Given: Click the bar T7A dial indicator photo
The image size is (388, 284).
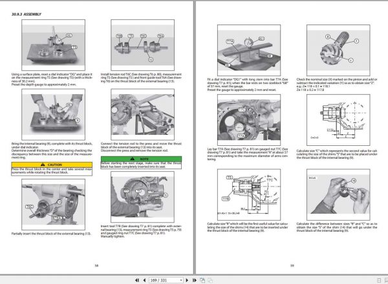Looking at the screenshot, I should (249, 50).
